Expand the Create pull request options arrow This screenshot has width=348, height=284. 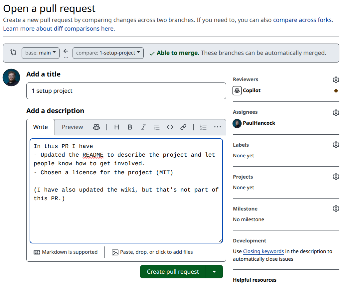pyautogui.click(x=214, y=272)
